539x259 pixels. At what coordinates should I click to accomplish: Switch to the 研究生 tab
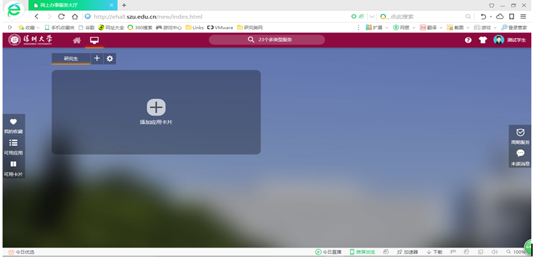[71, 59]
